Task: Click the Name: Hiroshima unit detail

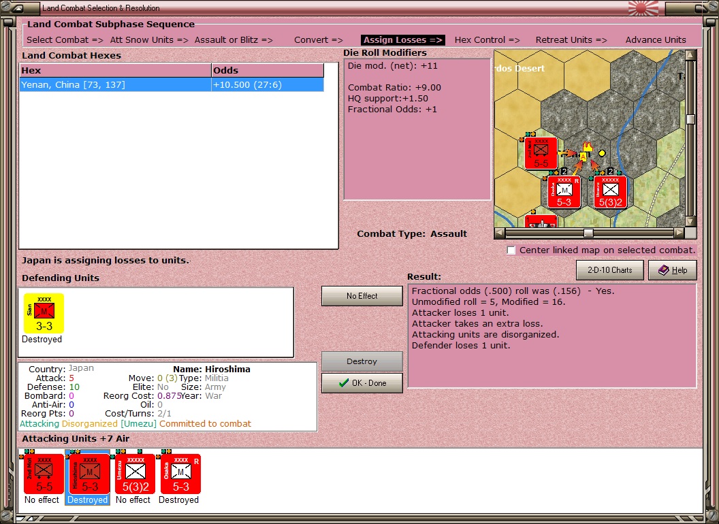Action: (x=212, y=369)
